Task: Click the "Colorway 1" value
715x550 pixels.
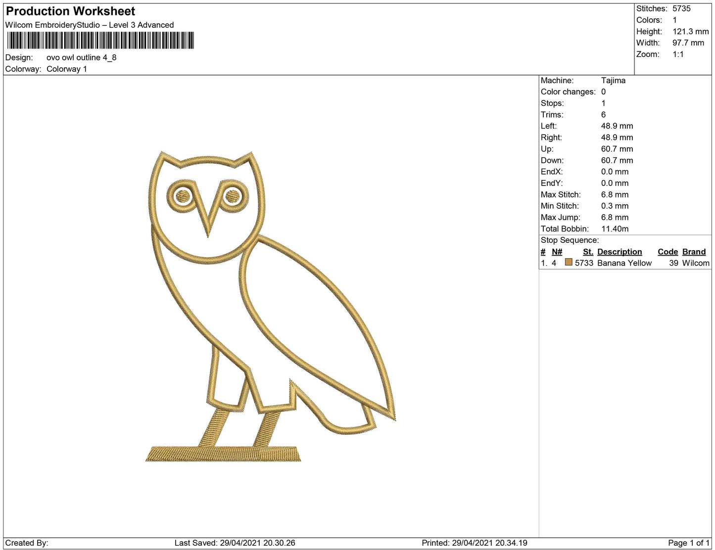Action: 67,69
